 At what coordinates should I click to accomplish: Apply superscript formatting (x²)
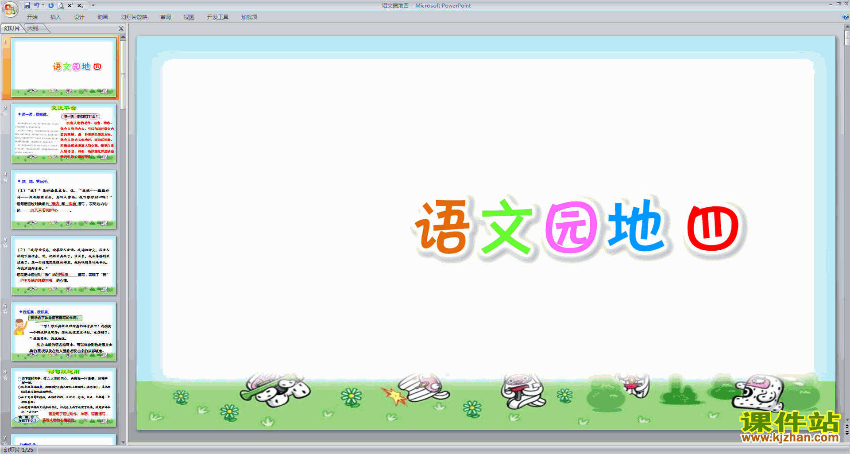point(70,5)
